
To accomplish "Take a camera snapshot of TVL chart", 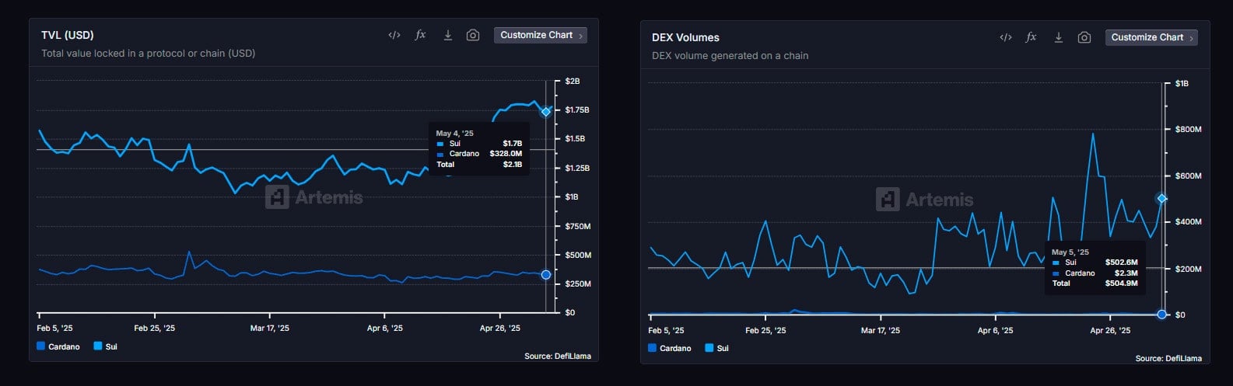I will 472,35.
